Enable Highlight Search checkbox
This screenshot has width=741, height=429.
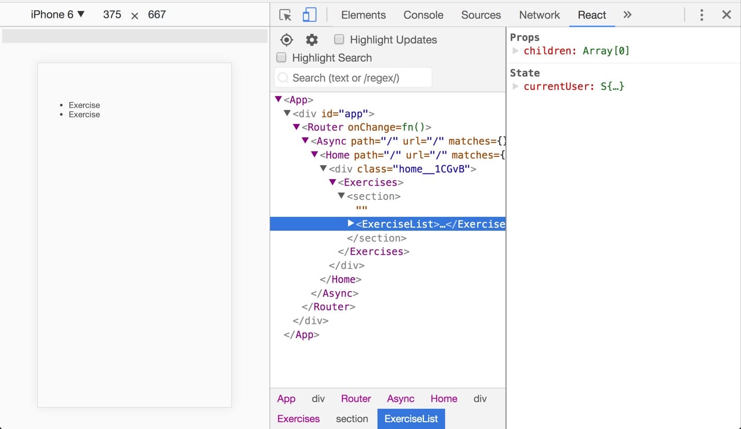point(281,57)
